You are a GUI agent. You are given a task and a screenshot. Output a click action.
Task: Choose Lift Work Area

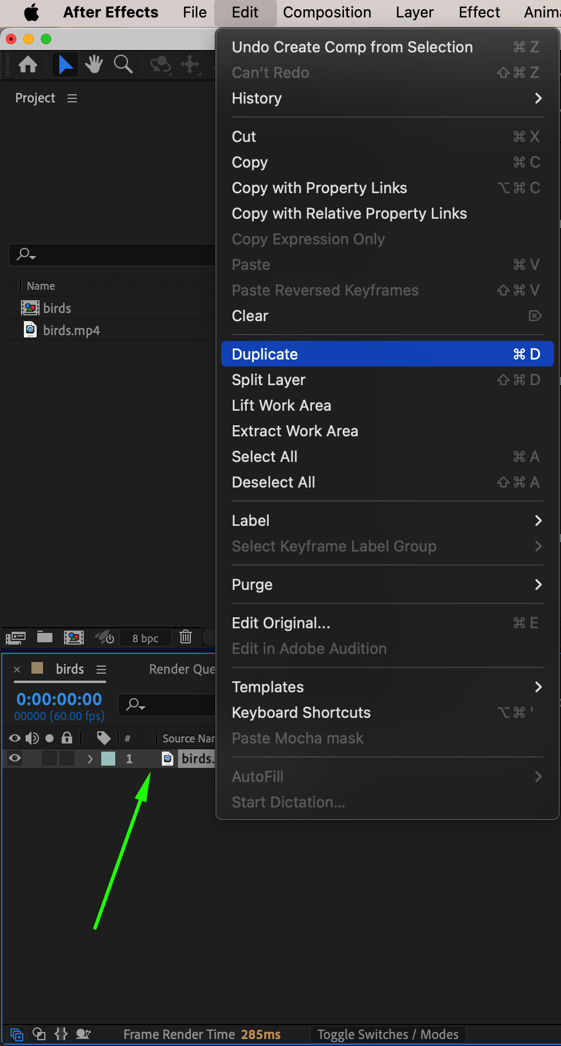387,405
